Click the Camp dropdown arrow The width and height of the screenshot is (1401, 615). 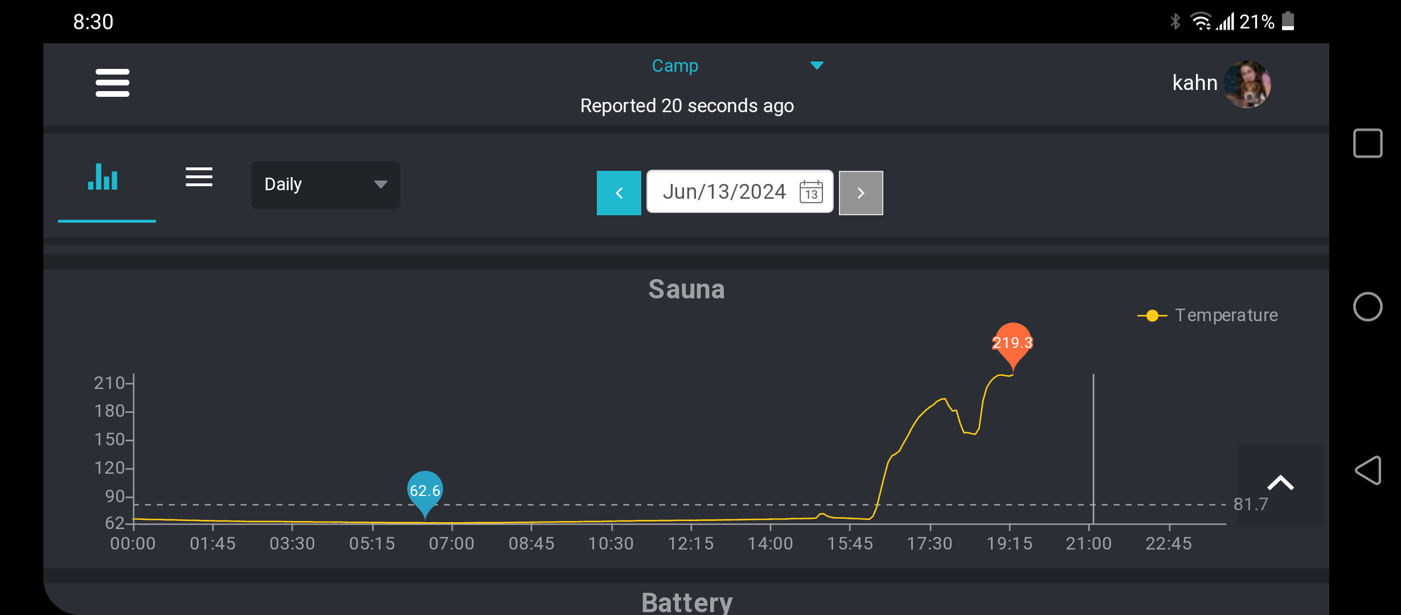coord(817,65)
